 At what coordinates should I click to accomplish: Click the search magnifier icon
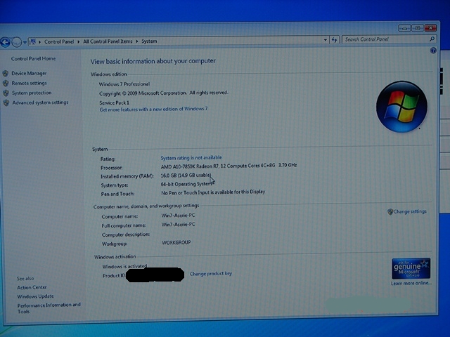tap(432, 39)
